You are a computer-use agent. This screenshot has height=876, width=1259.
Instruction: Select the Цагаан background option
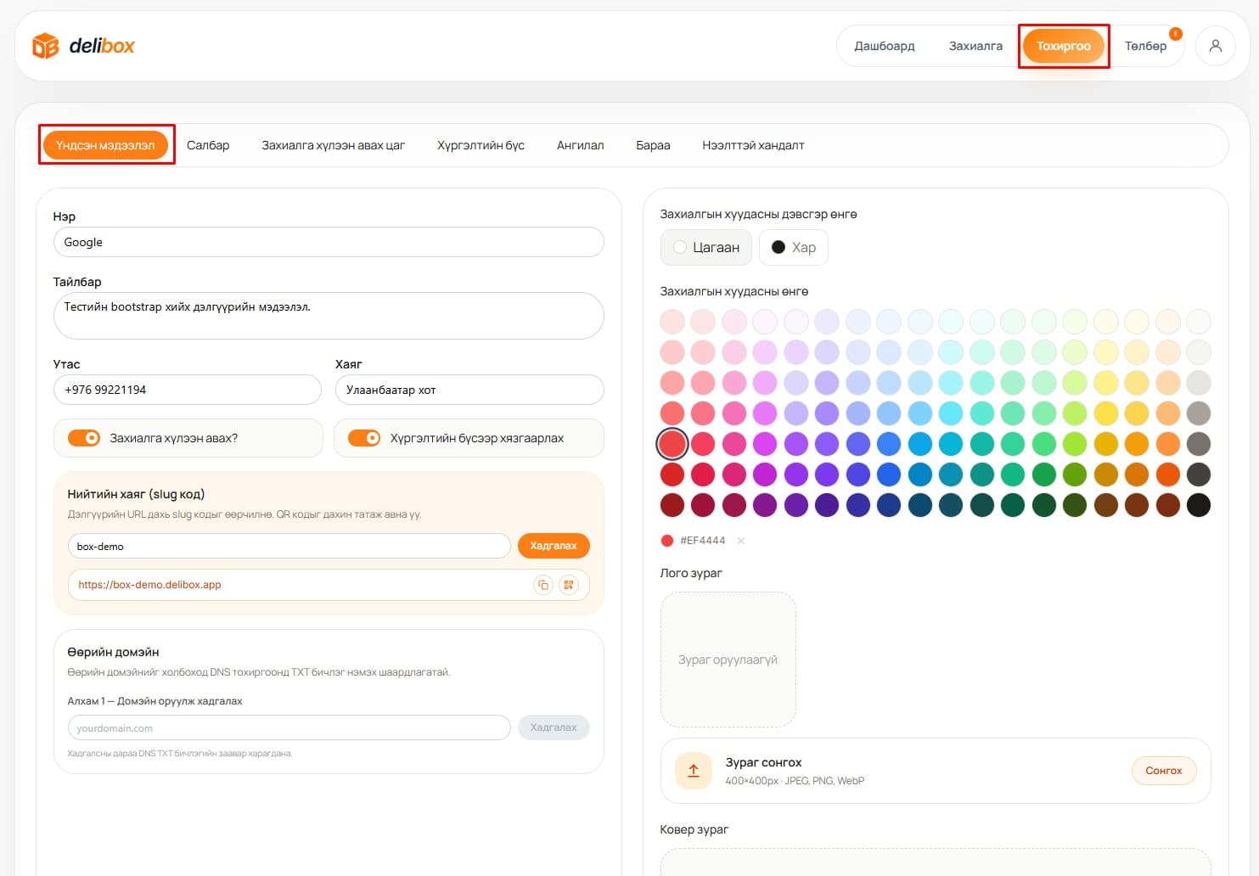706,247
